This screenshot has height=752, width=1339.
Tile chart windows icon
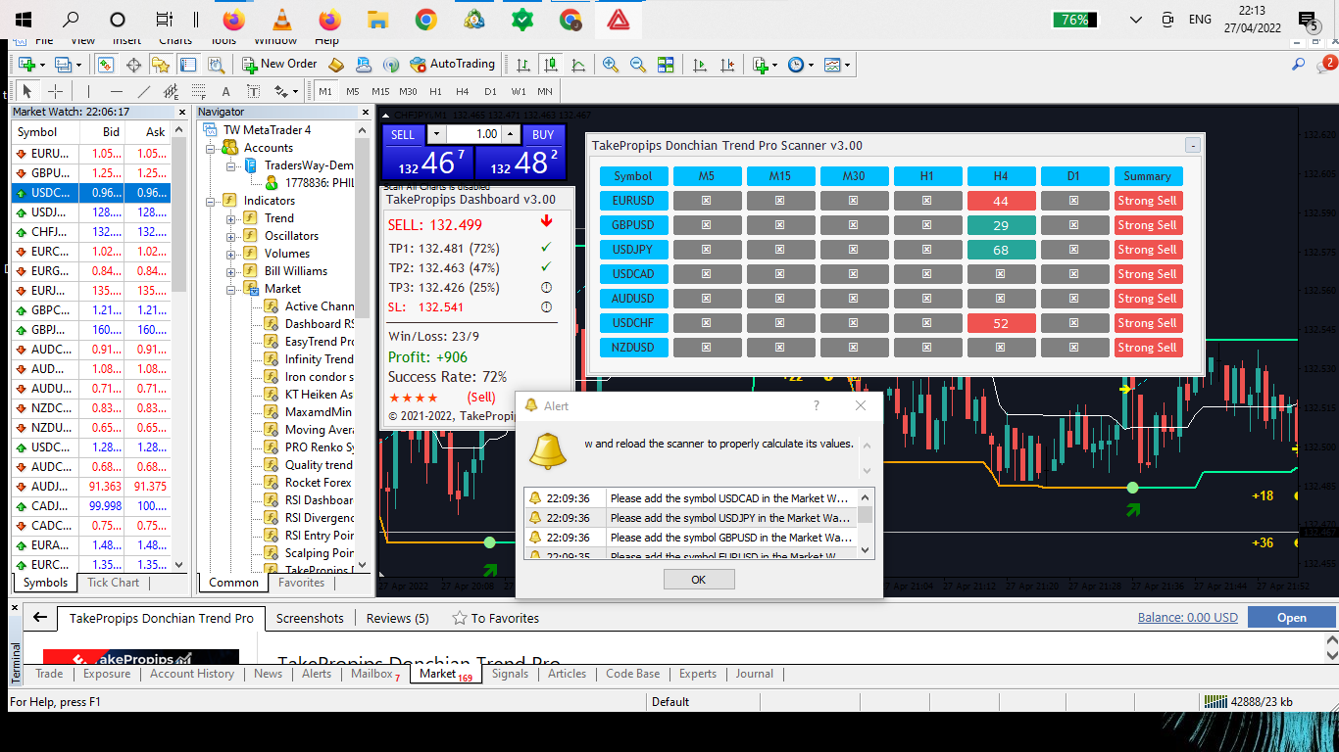pyautogui.click(x=666, y=65)
